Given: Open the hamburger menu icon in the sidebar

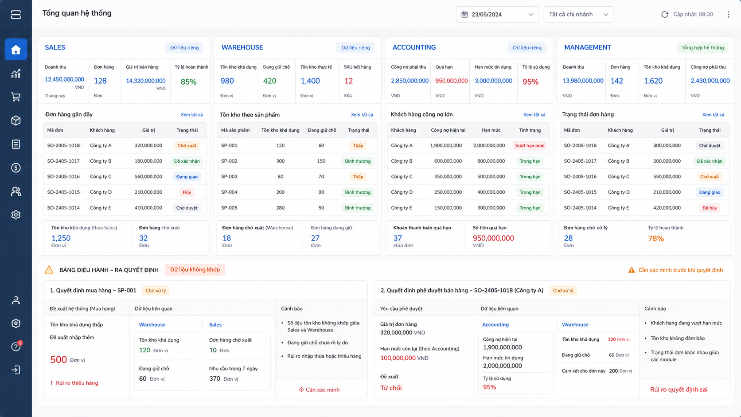Looking at the screenshot, I should tap(16, 15).
